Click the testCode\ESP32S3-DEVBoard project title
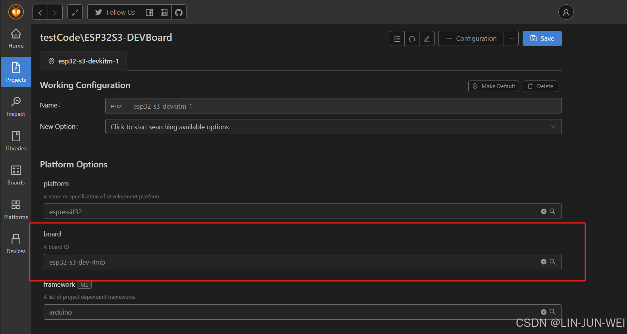627x334 pixels. tap(106, 37)
